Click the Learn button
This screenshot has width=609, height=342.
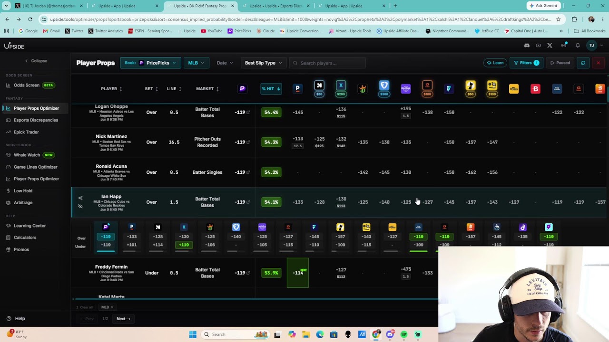coord(495,63)
